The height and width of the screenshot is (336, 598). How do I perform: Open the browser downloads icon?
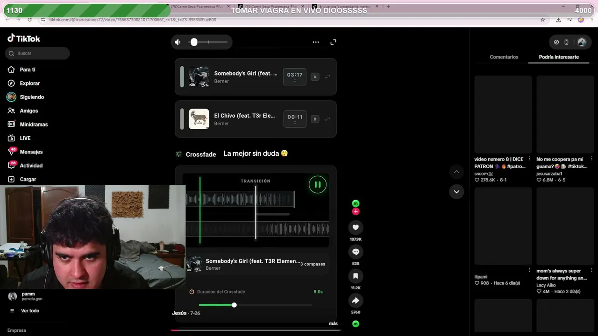(558, 20)
